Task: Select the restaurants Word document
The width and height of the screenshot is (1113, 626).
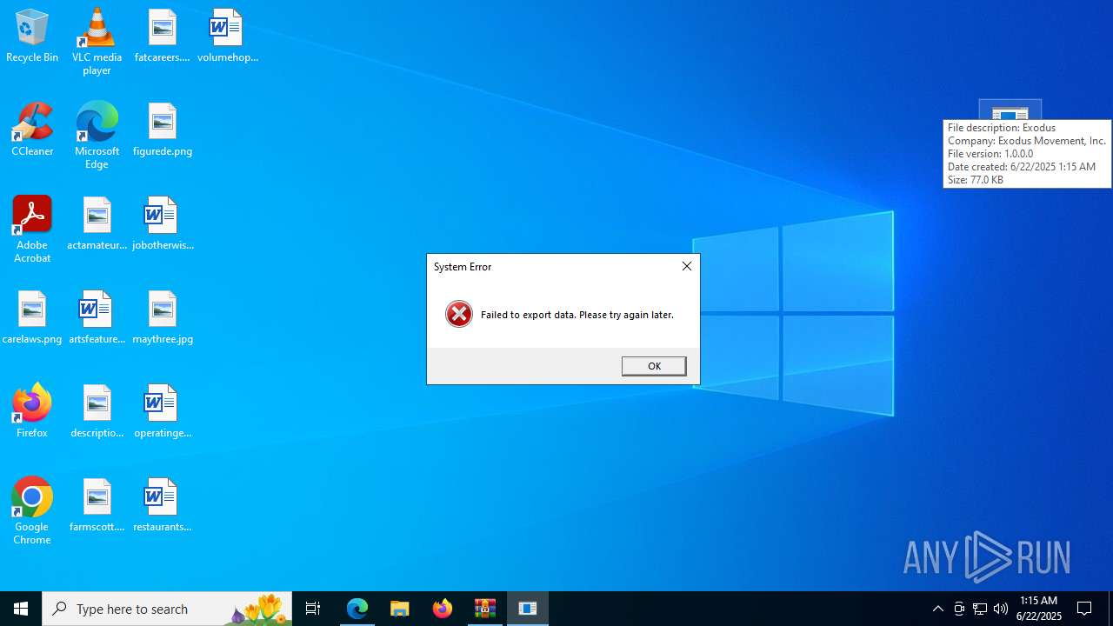Action: point(163,506)
